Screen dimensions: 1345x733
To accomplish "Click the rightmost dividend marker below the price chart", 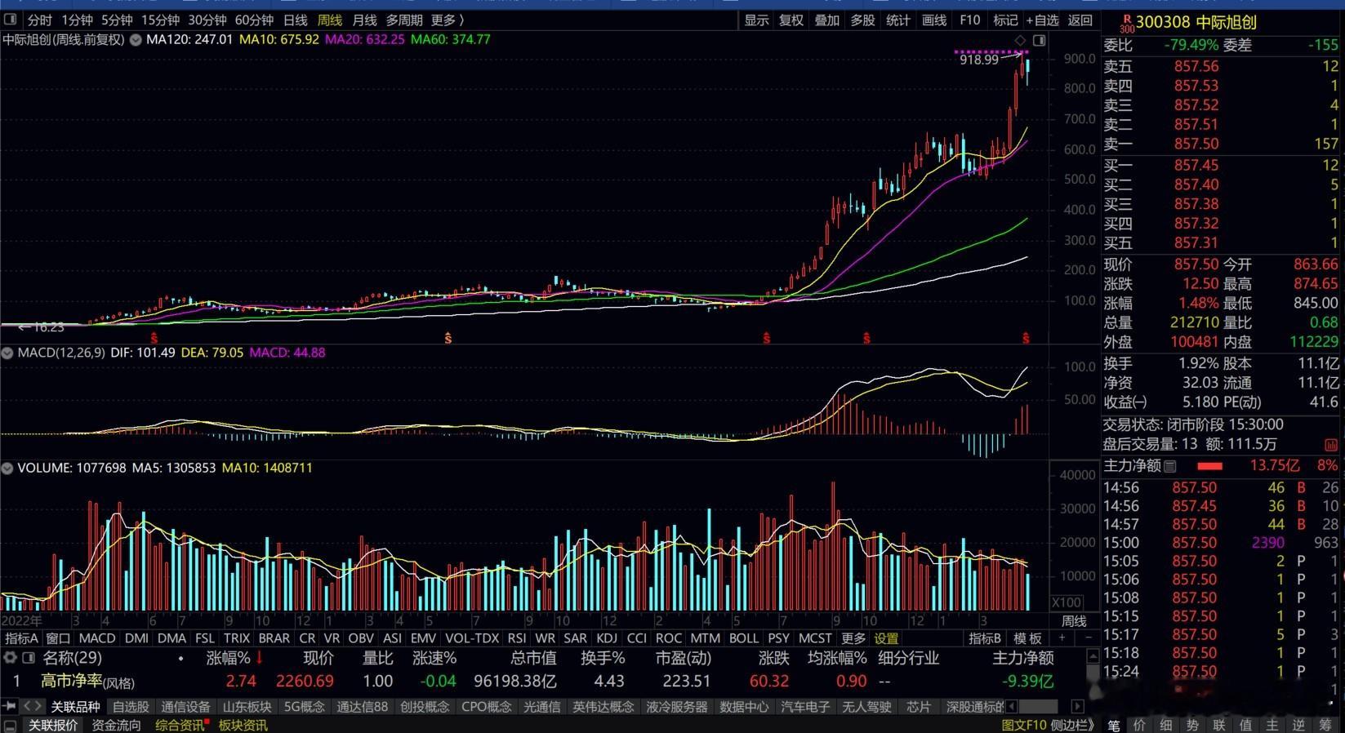I will [1026, 338].
